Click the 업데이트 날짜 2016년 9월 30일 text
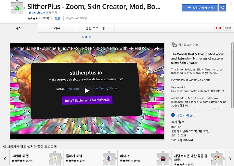The image size is (234, 166). click(x=190, y=131)
